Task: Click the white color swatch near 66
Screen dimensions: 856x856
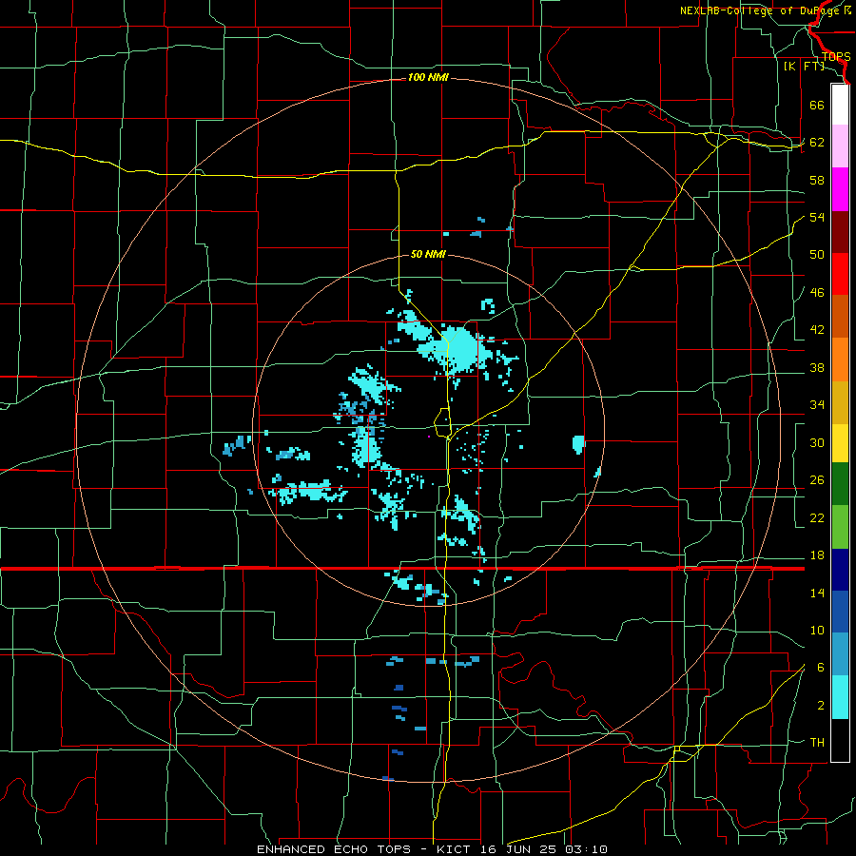Action: click(840, 105)
